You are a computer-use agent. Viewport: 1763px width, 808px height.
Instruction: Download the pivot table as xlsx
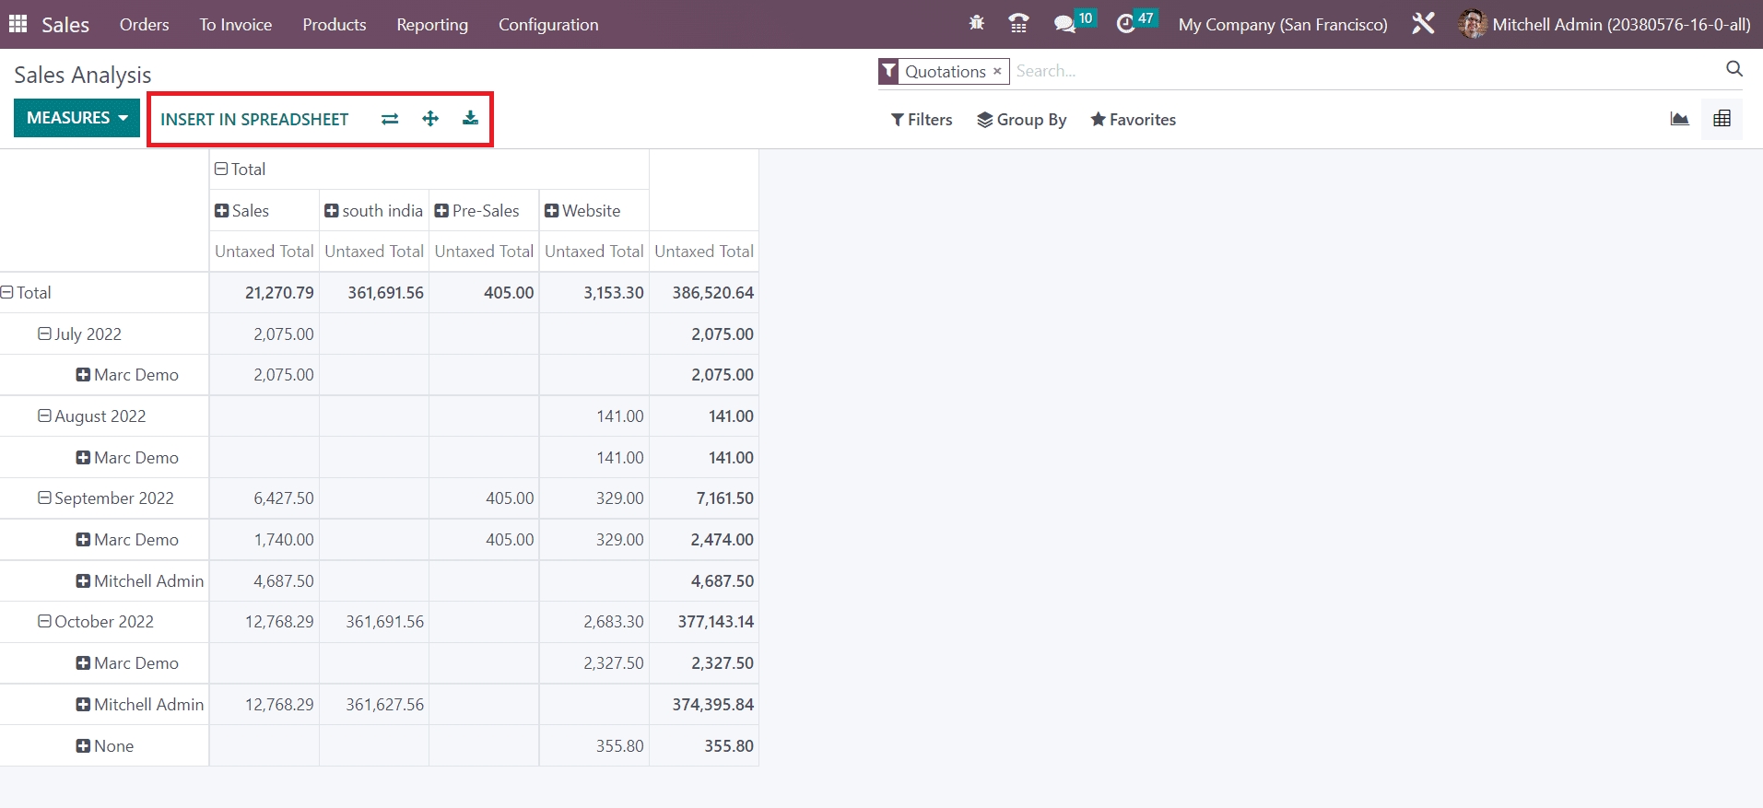470,119
